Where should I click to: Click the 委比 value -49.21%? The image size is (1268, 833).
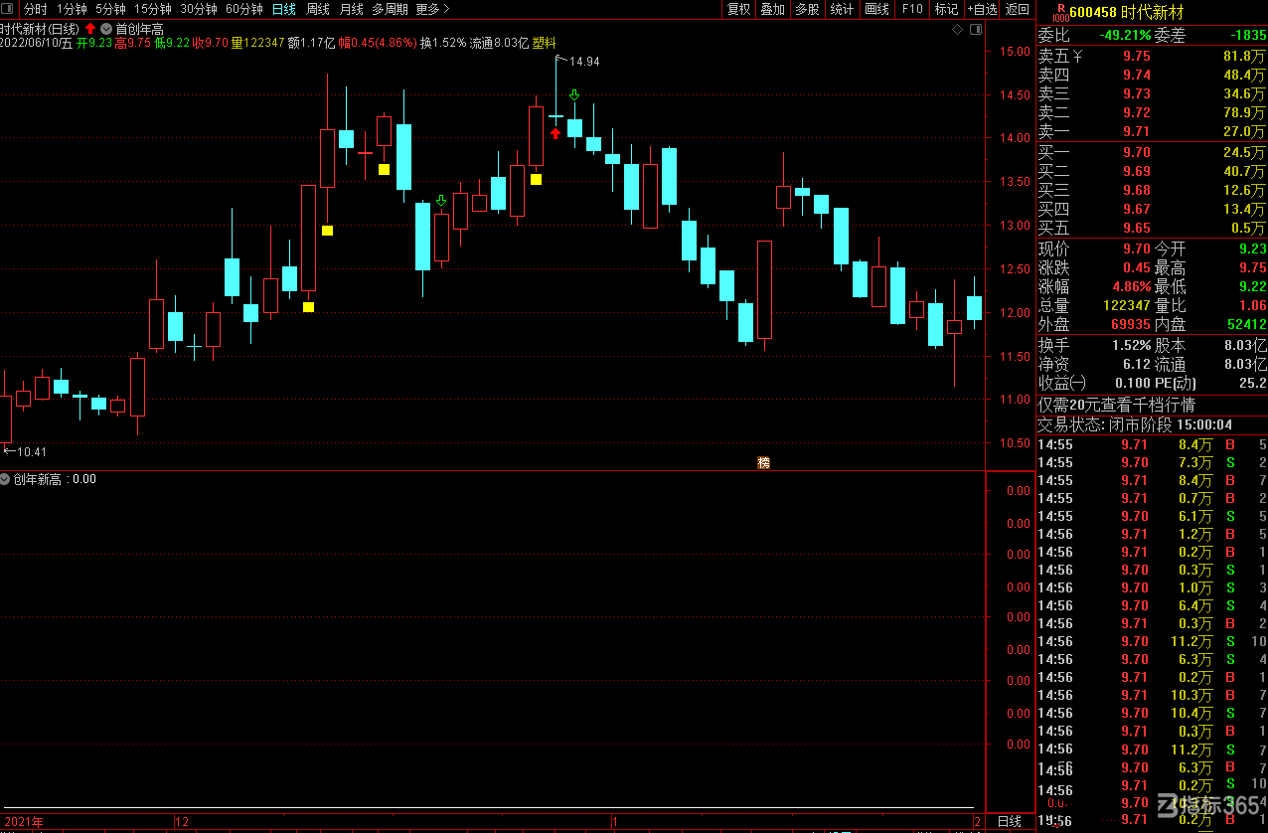pyautogui.click(x=1126, y=35)
